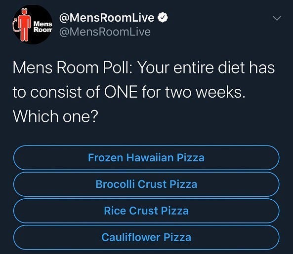
Task: Click the word Hawaiian in first option
Action: point(150,158)
